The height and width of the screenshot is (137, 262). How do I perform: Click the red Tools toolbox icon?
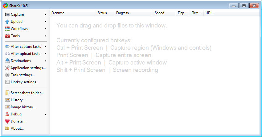point(7,36)
